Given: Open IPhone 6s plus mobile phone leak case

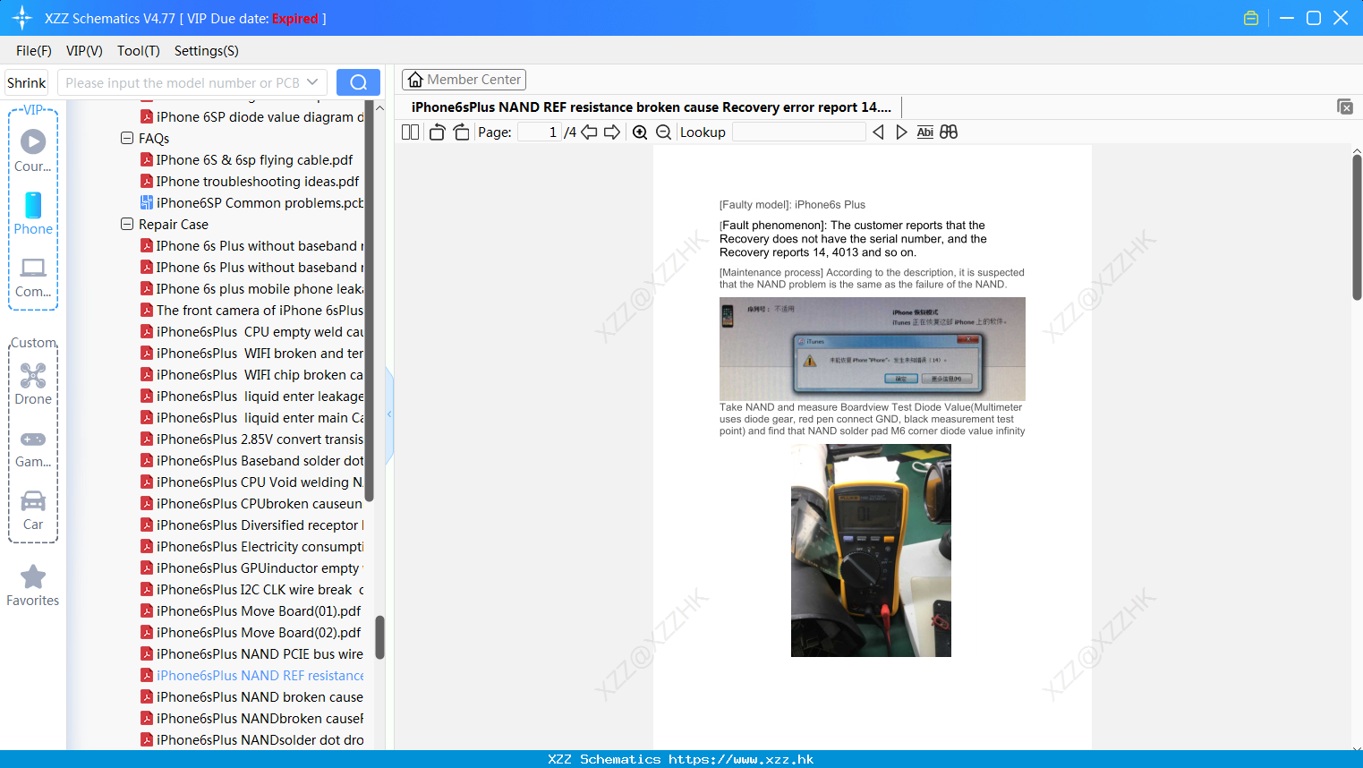Looking at the screenshot, I should coord(252,289).
